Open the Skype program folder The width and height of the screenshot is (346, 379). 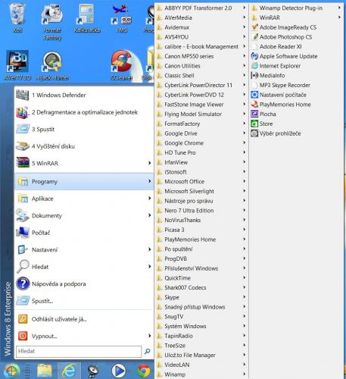coord(201,297)
